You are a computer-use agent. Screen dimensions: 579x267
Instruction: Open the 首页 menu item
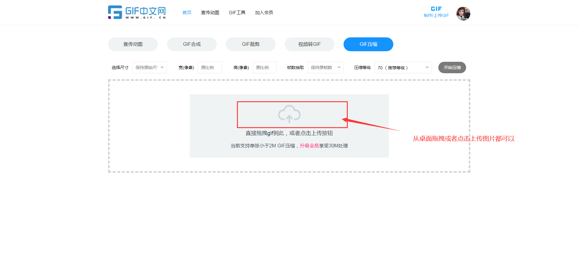[x=187, y=13]
